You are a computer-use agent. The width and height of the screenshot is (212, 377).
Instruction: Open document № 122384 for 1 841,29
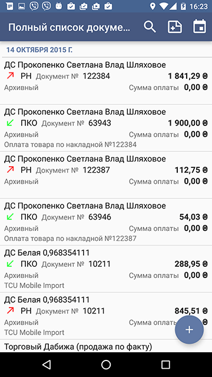click(x=106, y=81)
